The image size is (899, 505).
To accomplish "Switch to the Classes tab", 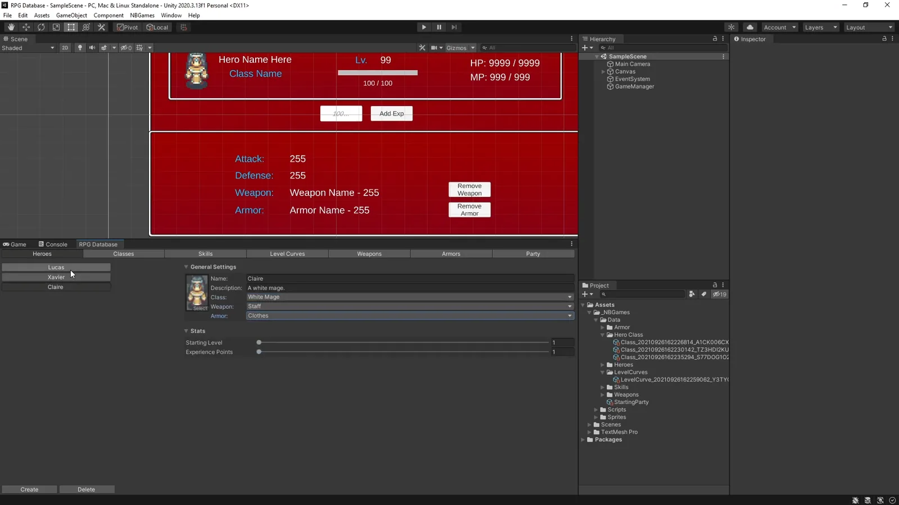I will click(124, 254).
